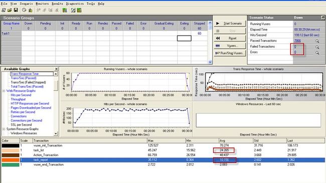The width and height of the screenshot is (326, 183).
Task: Collapse the System Resource Graphs node
Action: pyautogui.click(x=4, y=129)
